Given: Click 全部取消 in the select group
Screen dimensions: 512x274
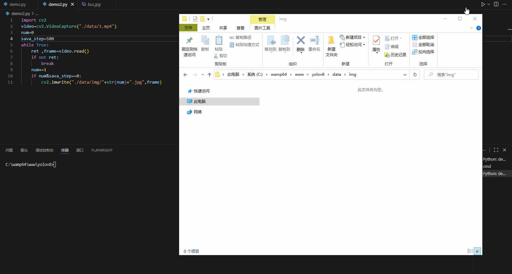Looking at the screenshot, I should (x=423, y=45).
